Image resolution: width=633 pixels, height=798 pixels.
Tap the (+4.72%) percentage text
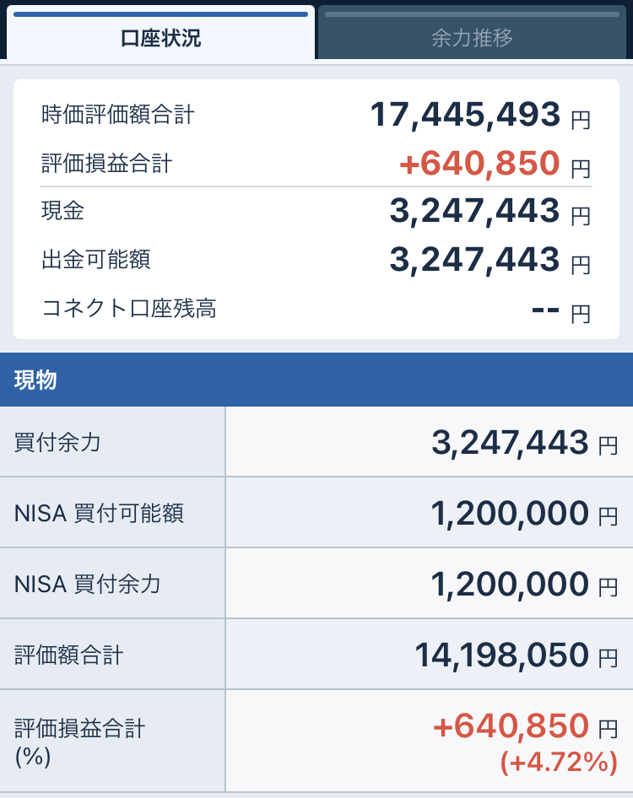click(559, 763)
